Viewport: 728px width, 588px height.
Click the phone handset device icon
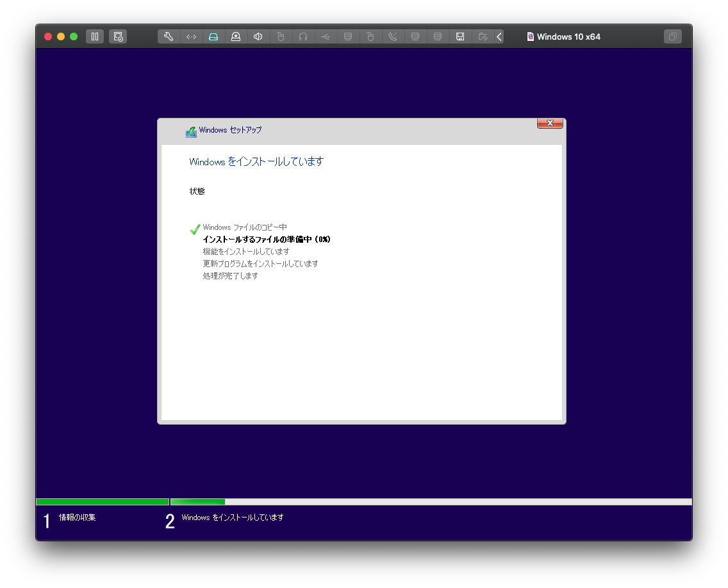point(393,37)
